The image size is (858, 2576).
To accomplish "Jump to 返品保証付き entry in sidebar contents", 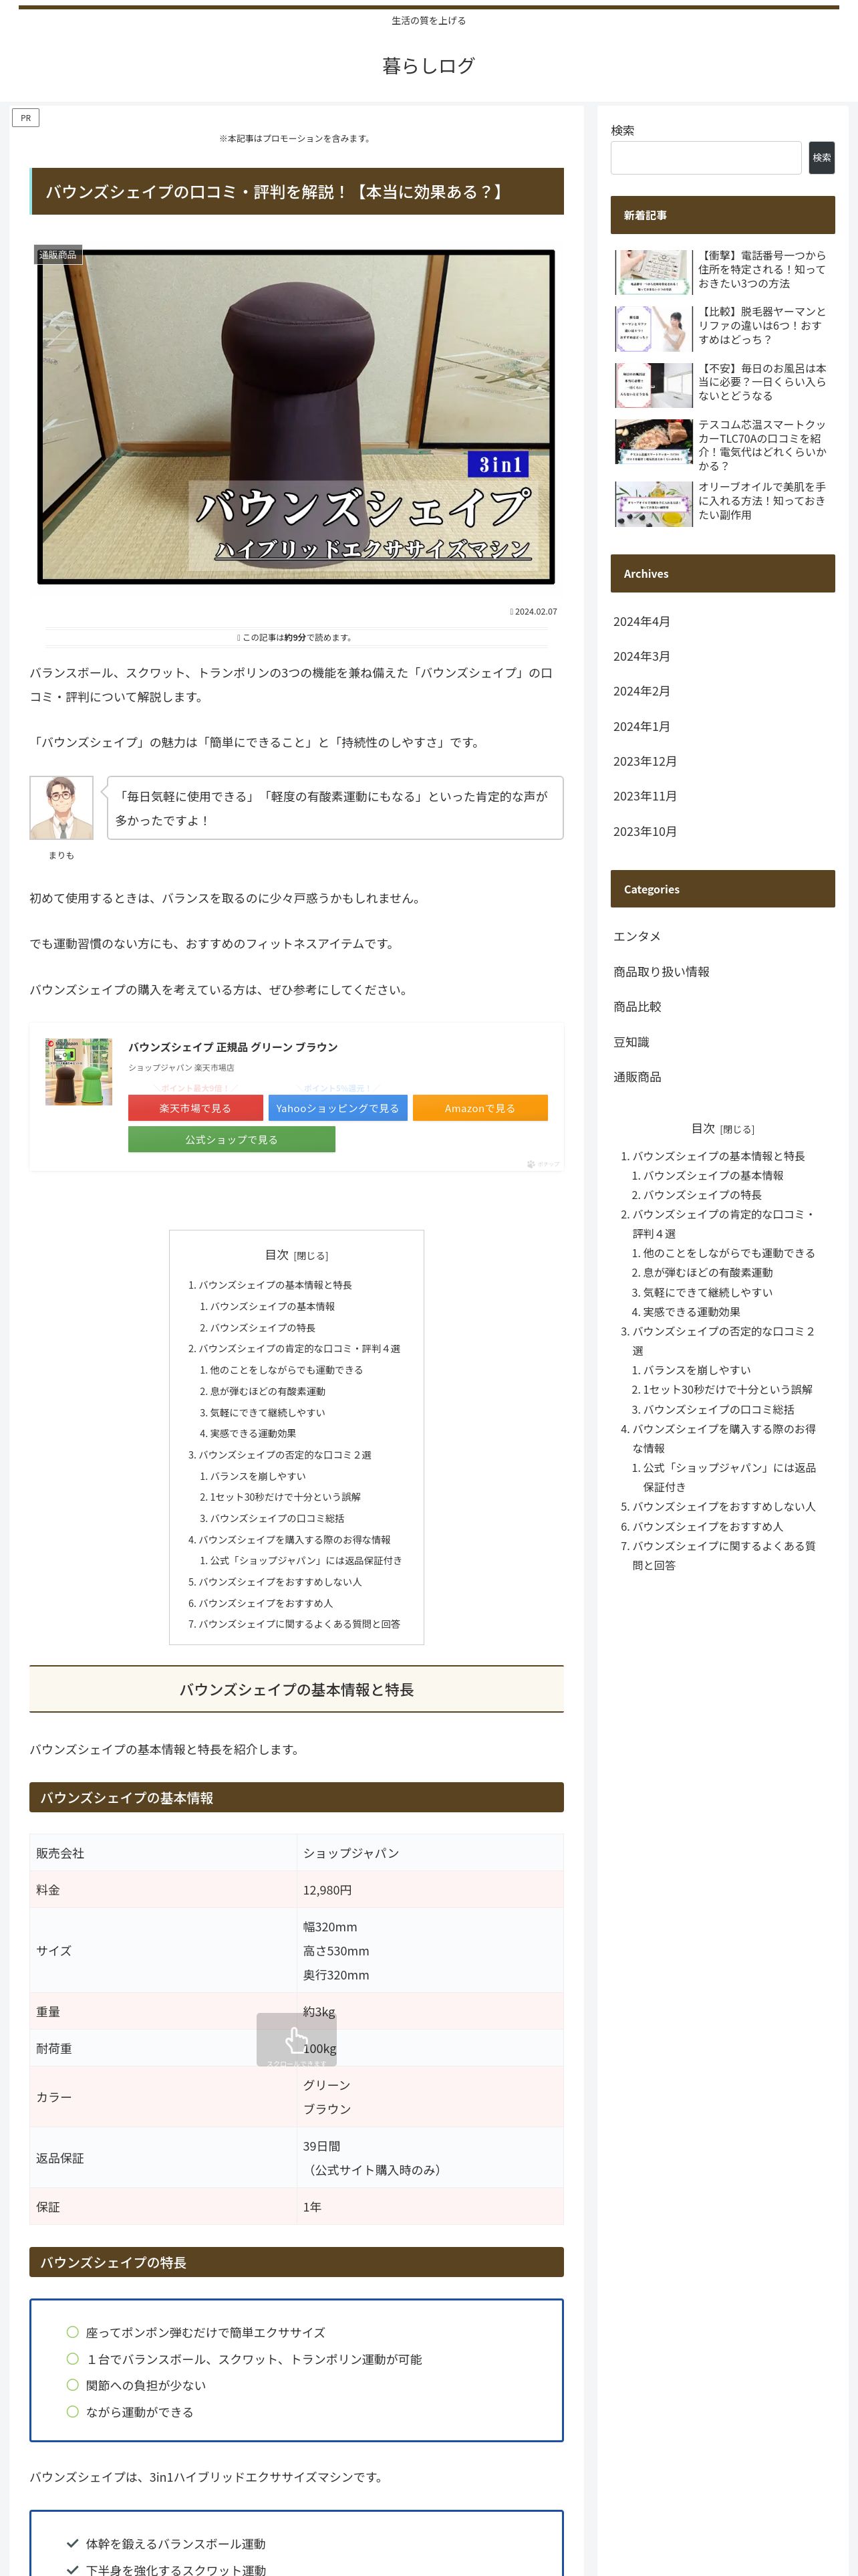I will 729,1478.
